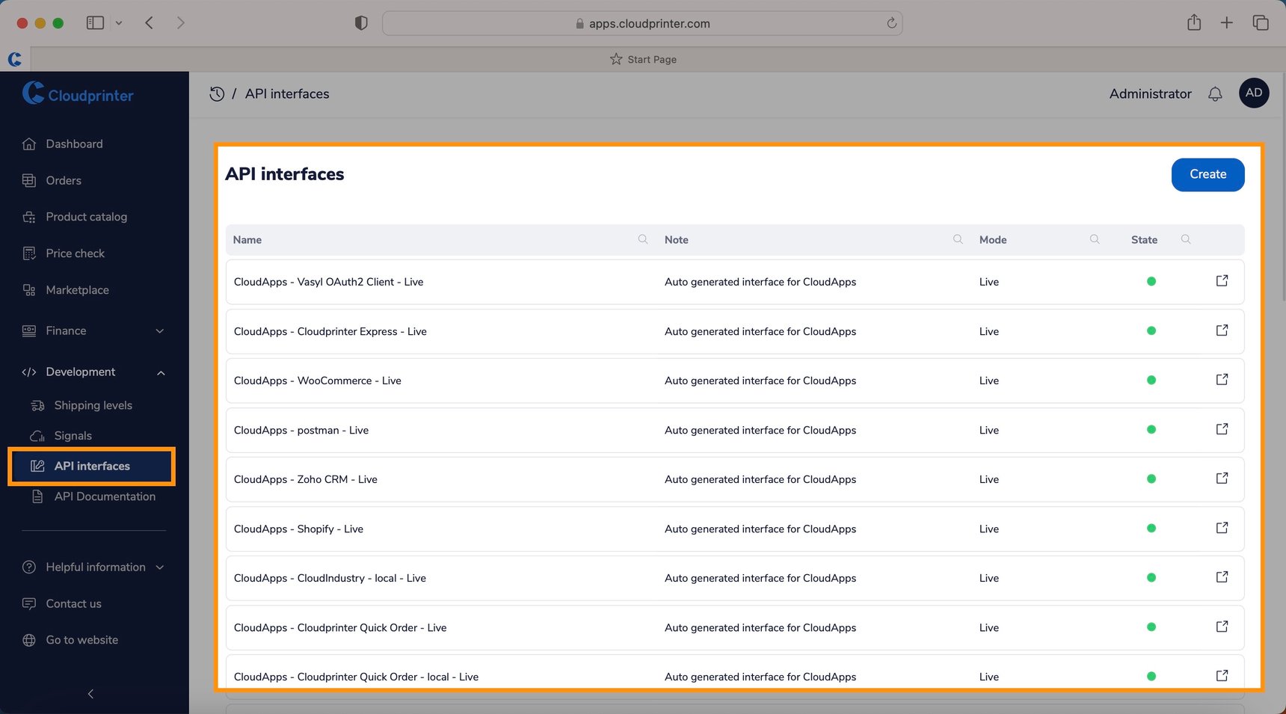The width and height of the screenshot is (1286, 714).
Task: Open the notifications bell
Action: [1215, 93]
